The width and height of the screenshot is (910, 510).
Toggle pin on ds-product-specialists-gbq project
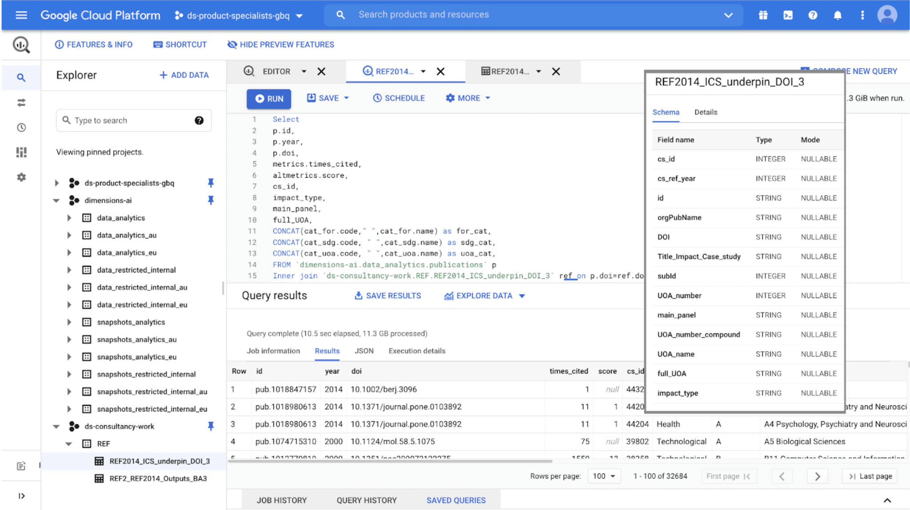211,183
